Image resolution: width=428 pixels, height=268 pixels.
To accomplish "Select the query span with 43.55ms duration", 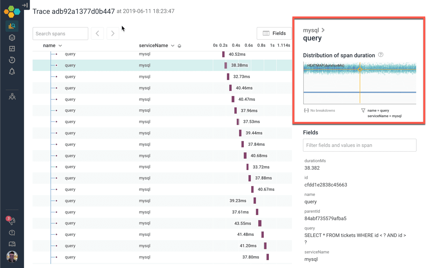I will click(x=70, y=223).
